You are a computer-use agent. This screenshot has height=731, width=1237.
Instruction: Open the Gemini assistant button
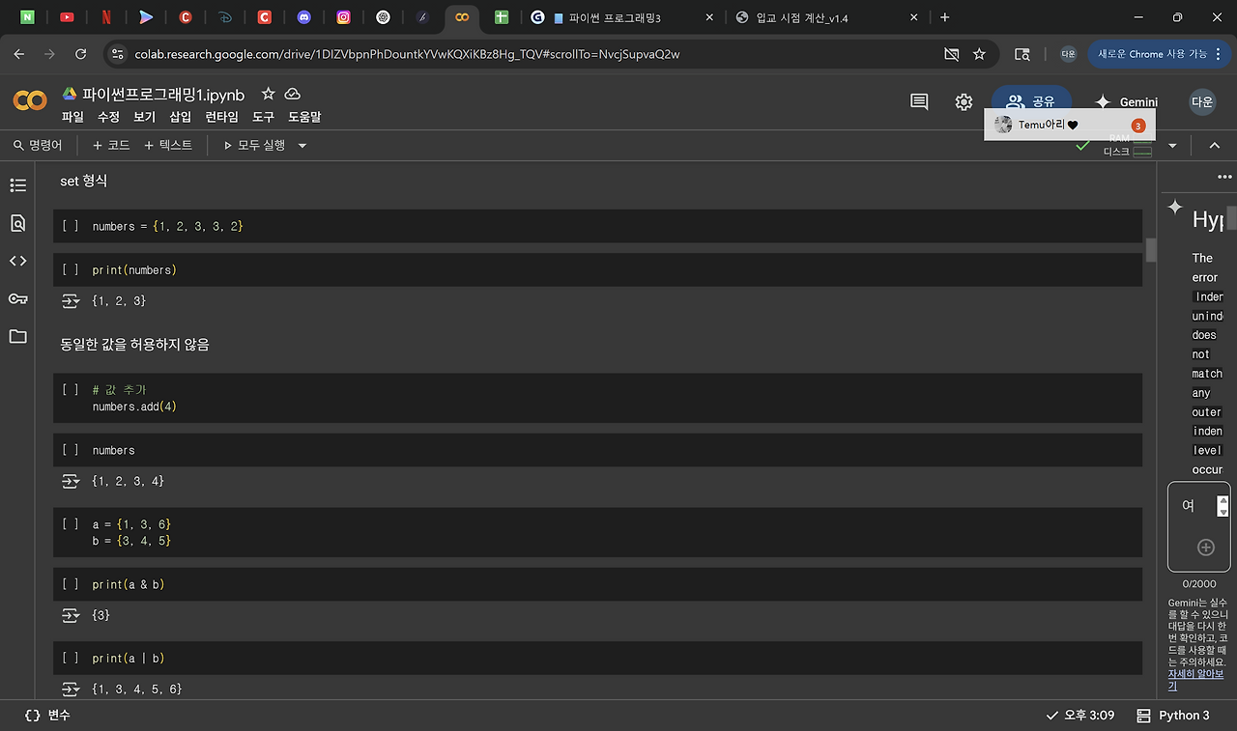1126,101
